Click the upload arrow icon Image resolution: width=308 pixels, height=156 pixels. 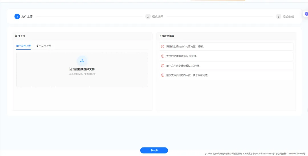click(82, 60)
